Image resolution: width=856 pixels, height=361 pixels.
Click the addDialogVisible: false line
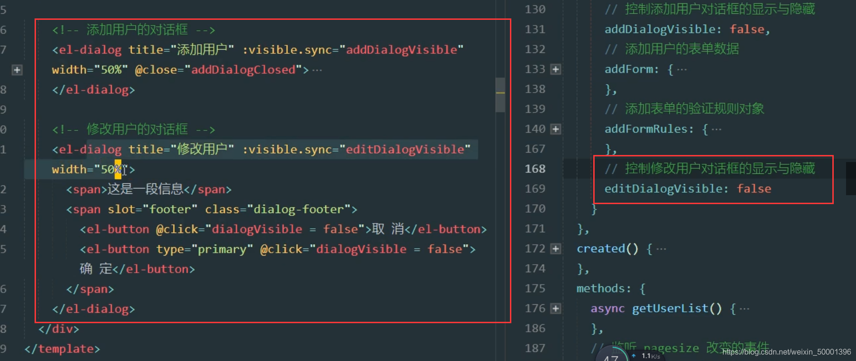(x=687, y=29)
